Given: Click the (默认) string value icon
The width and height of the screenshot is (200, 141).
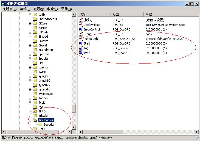Looking at the screenshot, I should [81, 20].
